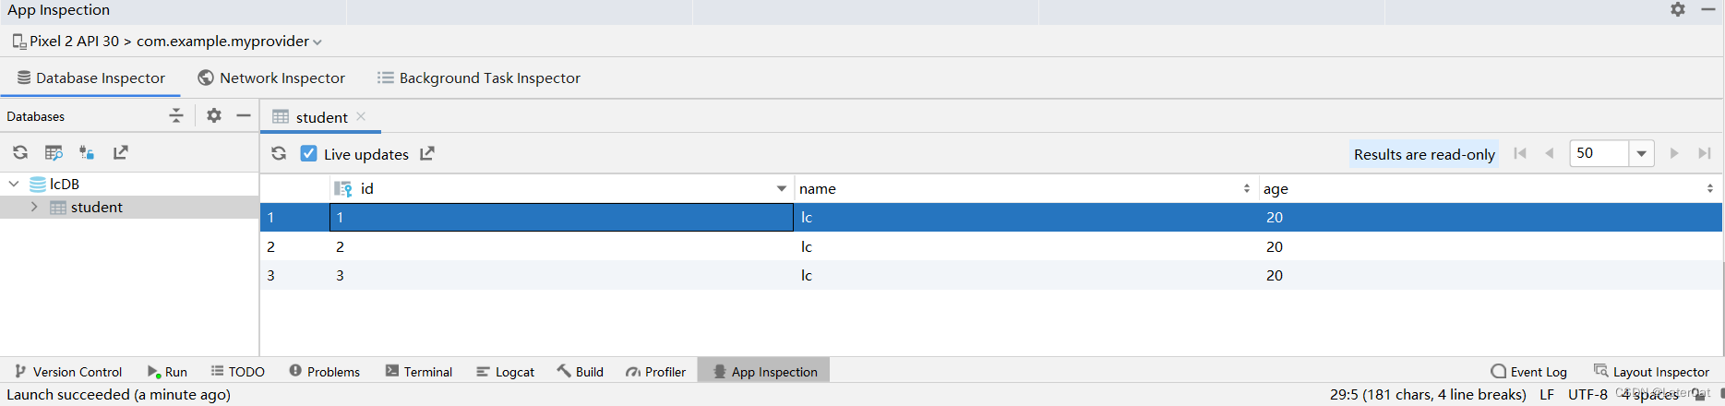This screenshot has width=1725, height=406.
Task: Open the Logcat tool window
Action: [505, 371]
